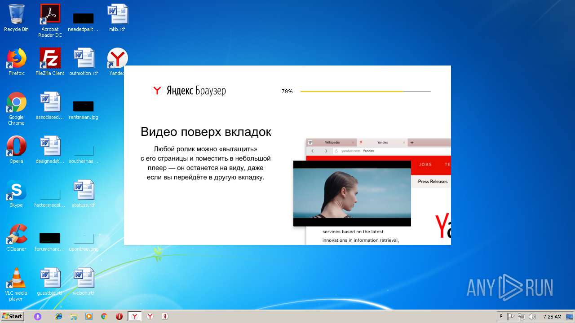
Task: Open the guestbid.rtf document
Action: pos(50,282)
